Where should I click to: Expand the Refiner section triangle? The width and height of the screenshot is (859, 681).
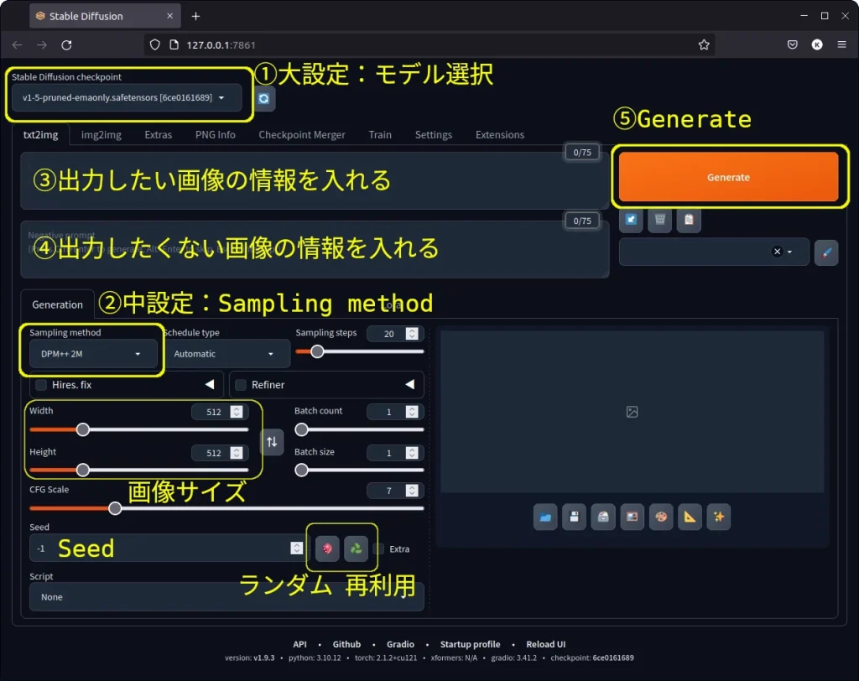(x=409, y=385)
